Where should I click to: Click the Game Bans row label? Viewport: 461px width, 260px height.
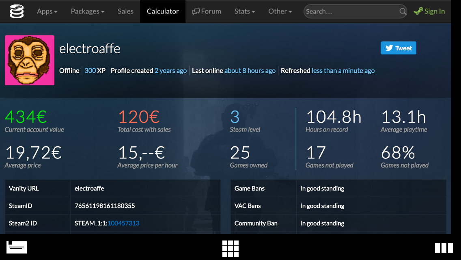click(250, 188)
